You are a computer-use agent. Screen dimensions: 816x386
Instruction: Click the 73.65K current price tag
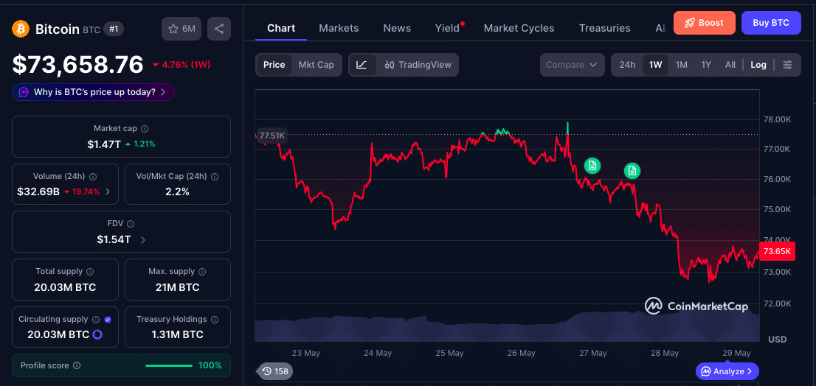coord(777,251)
